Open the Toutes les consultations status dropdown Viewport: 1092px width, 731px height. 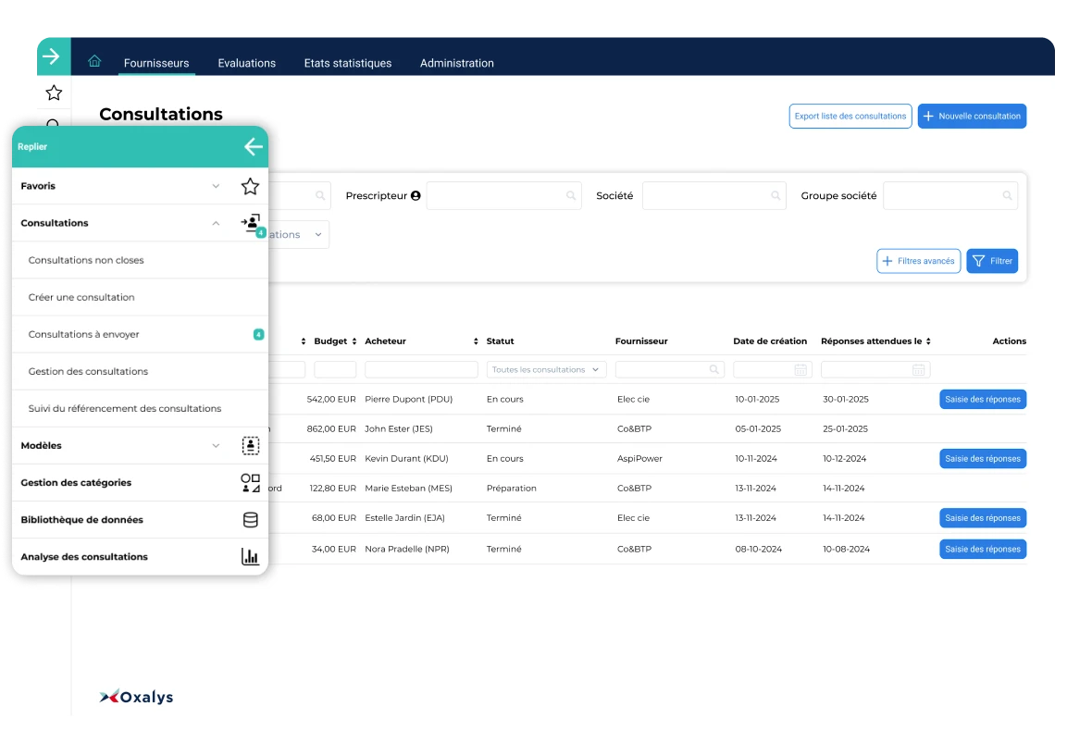click(x=546, y=370)
